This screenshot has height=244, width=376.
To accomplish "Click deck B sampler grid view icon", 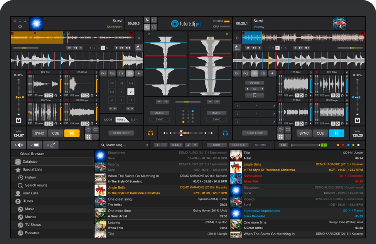I will tap(280, 137).
